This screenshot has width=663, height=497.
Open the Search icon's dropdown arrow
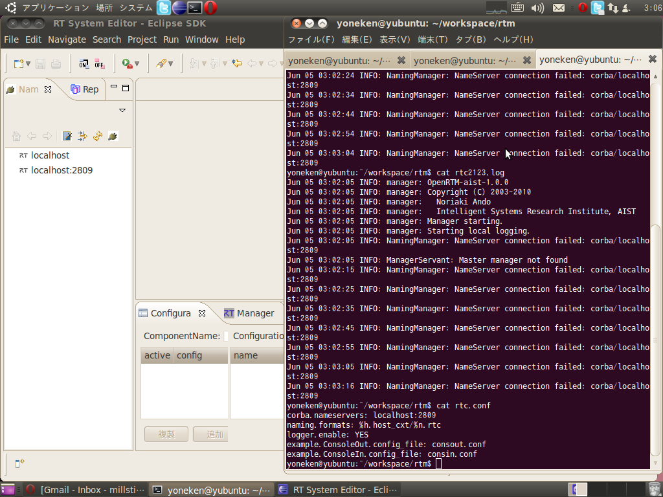tap(170, 64)
